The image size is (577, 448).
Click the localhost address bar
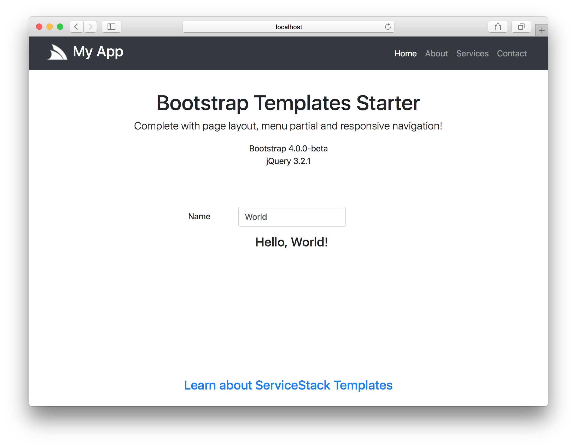click(x=288, y=27)
